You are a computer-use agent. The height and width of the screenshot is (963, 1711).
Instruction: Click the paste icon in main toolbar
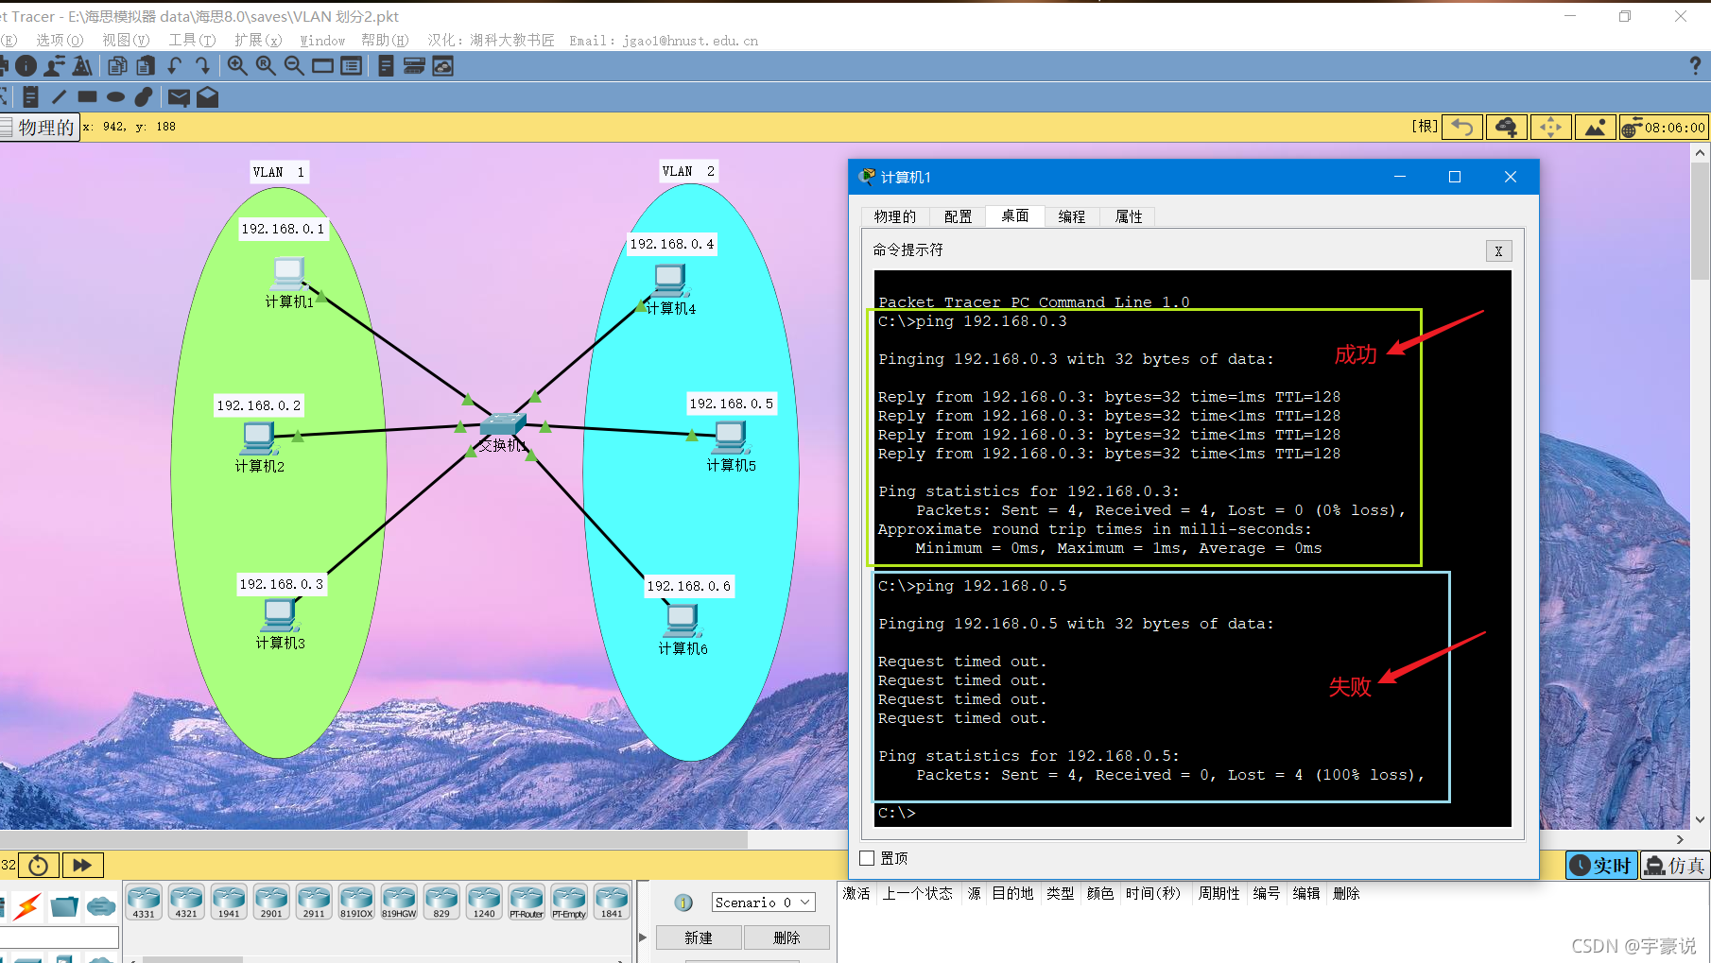(x=146, y=66)
